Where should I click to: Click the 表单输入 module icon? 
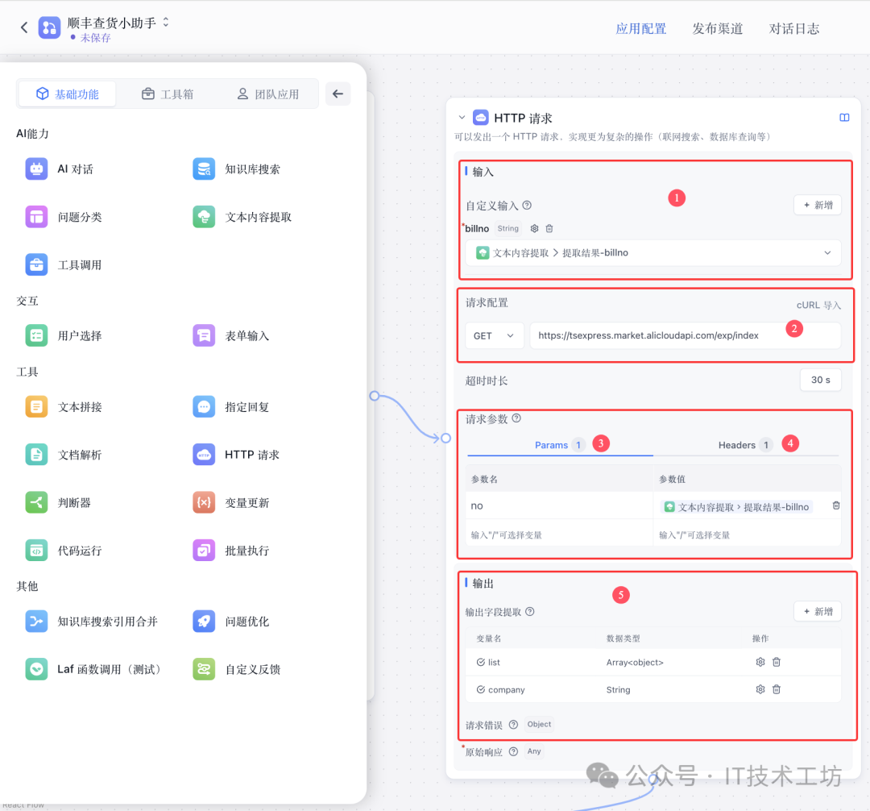click(204, 335)
